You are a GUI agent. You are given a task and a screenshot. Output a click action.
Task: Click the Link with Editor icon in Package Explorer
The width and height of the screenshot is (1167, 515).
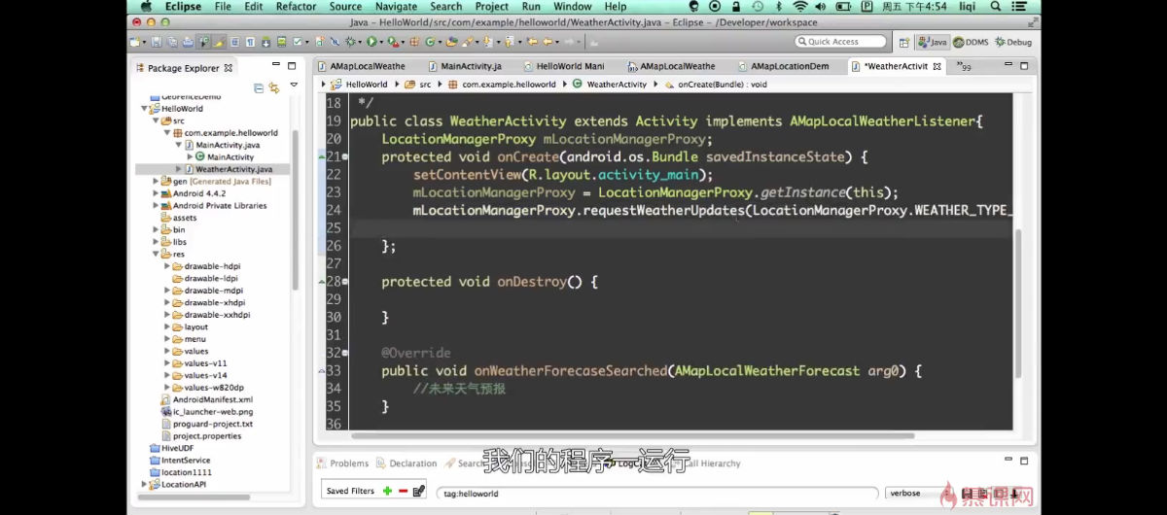pos(274,87)
